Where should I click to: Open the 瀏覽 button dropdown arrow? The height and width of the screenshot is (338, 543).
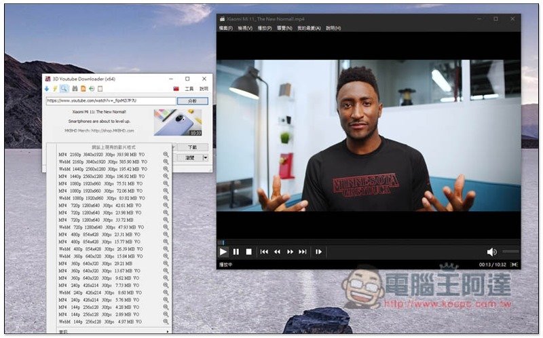[206, 157]
